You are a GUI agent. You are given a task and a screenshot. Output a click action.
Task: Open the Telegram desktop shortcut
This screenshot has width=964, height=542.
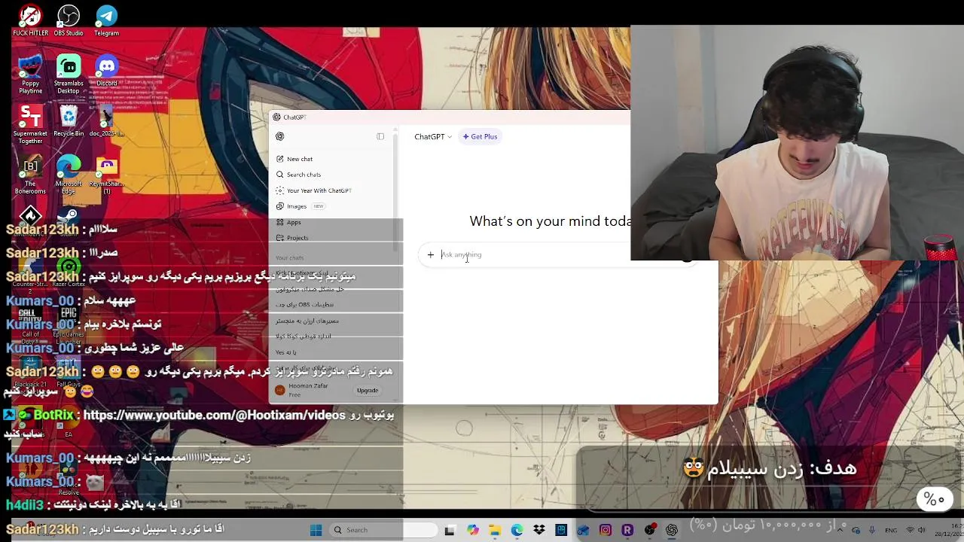(x=106, y=20)
